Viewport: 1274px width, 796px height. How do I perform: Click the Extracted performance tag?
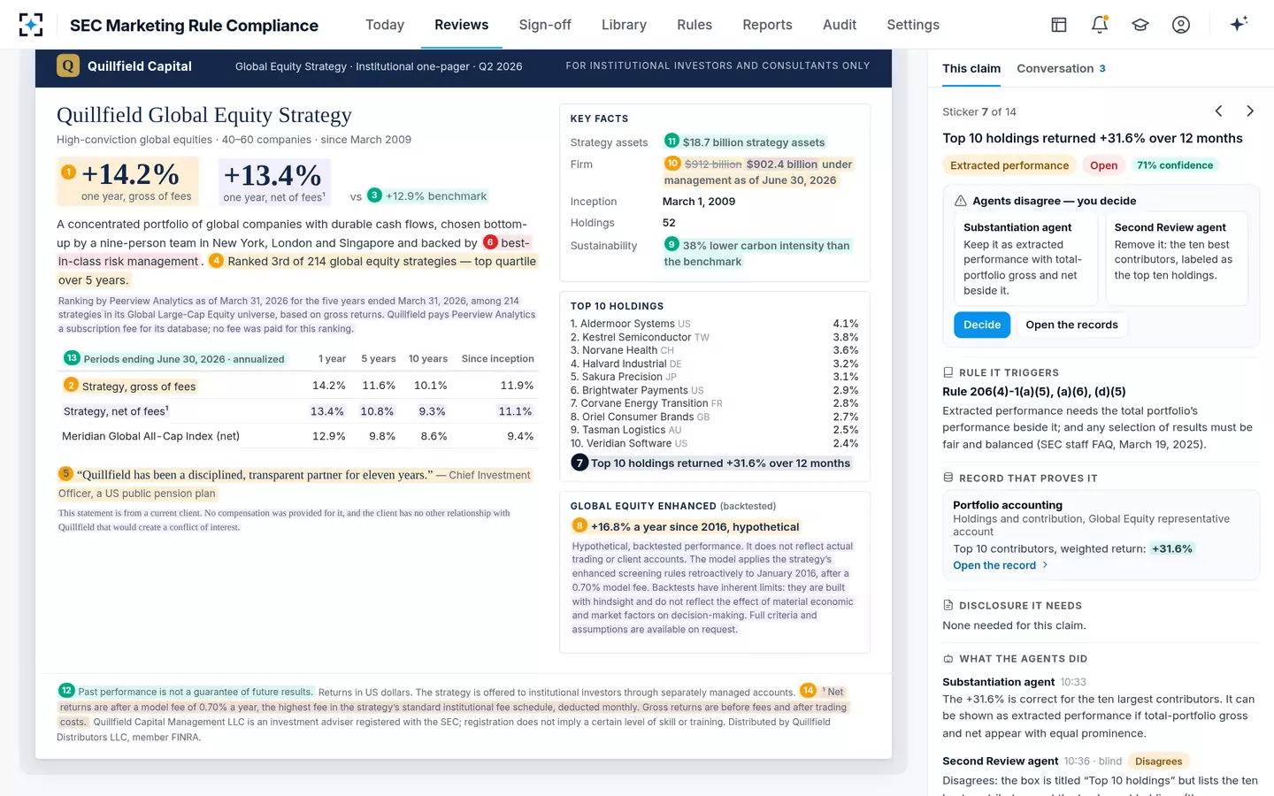(1009, 165)
